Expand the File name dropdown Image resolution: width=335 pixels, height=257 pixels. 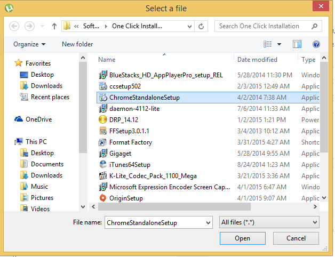point(208,222)
